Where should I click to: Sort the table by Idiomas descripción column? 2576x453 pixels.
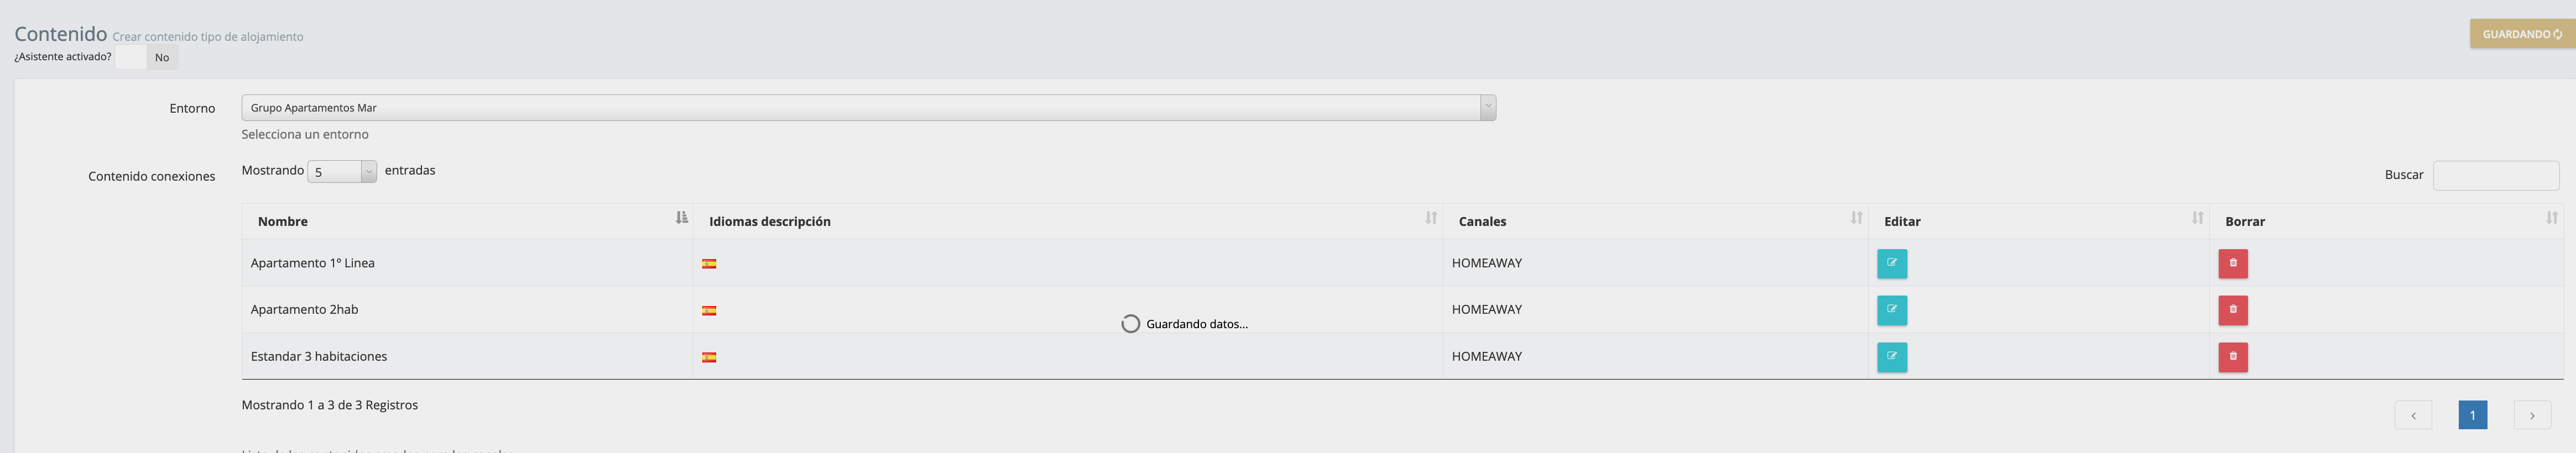click(x=1067, y=221)
